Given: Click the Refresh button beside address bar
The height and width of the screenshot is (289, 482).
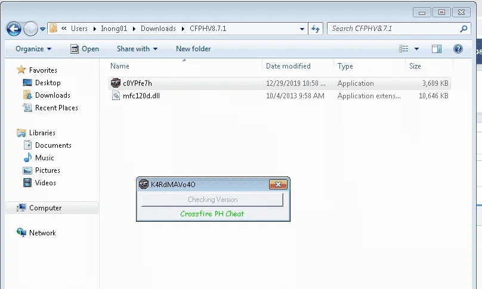Looking at the screenshot, I should 316,29.
